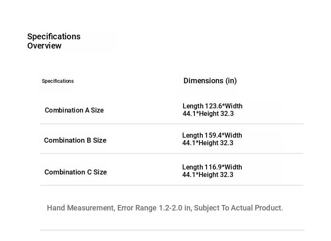Image resolution: width=331 pixels, height=241 pixels.
Task: Click "Width" in Combination B dimensions
Action: point(233,136)
